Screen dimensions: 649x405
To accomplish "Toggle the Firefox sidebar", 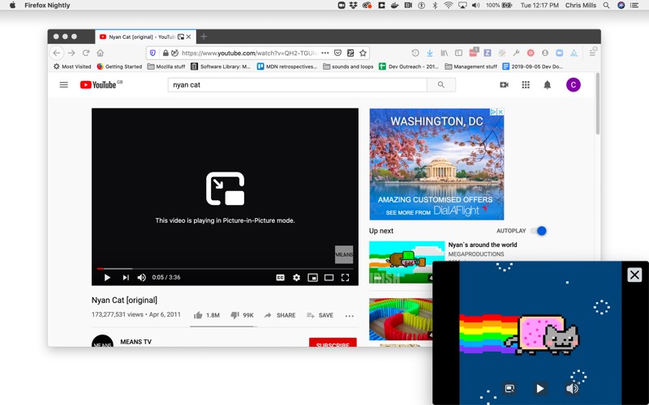I will 458,53.
